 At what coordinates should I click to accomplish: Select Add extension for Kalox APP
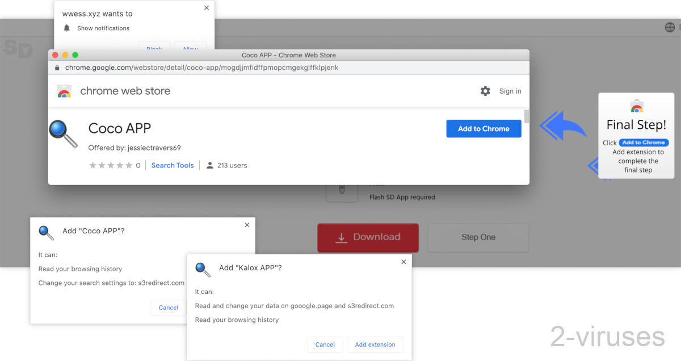click(x=375, y=345)
